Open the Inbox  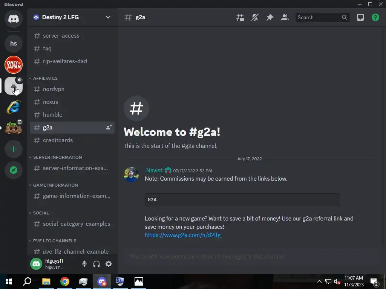pos(360,17)
